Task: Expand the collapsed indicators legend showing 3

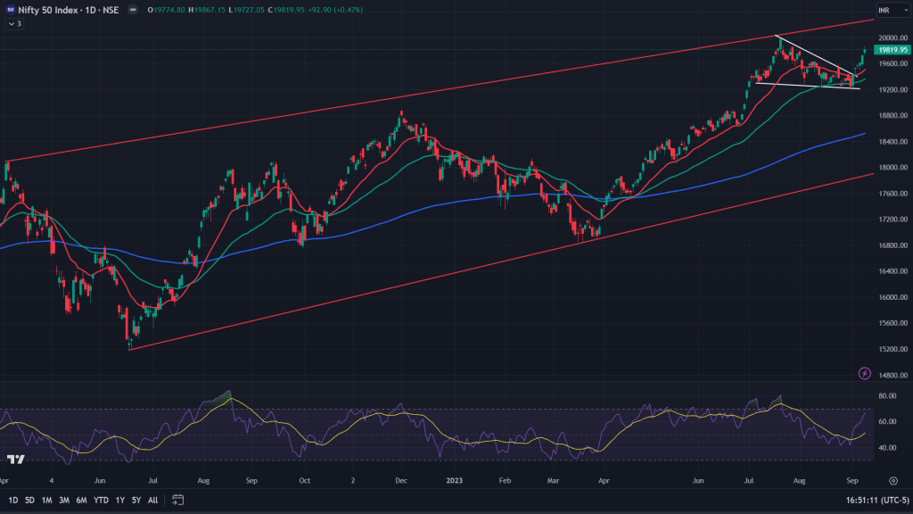Action: coord(14,23)
